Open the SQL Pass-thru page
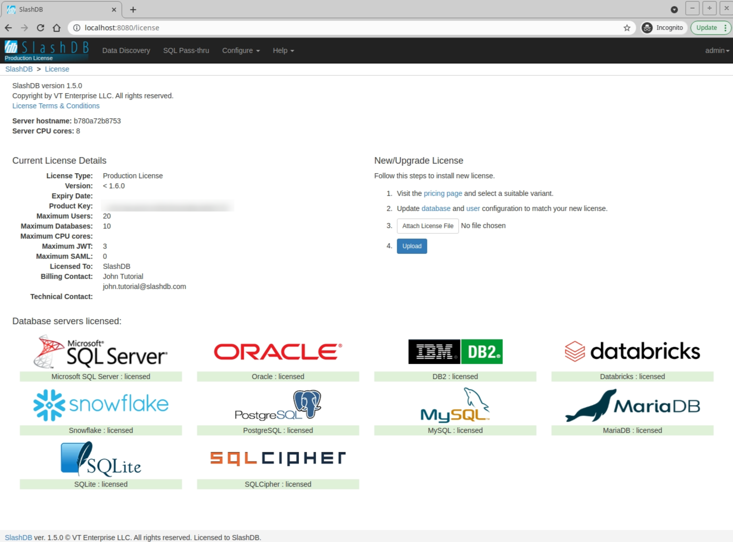 click(x=186, y=50)
